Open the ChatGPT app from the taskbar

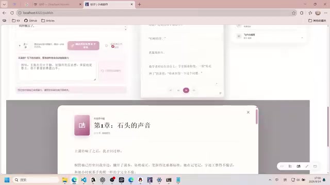pyautogui.click(x=103, y=180)
